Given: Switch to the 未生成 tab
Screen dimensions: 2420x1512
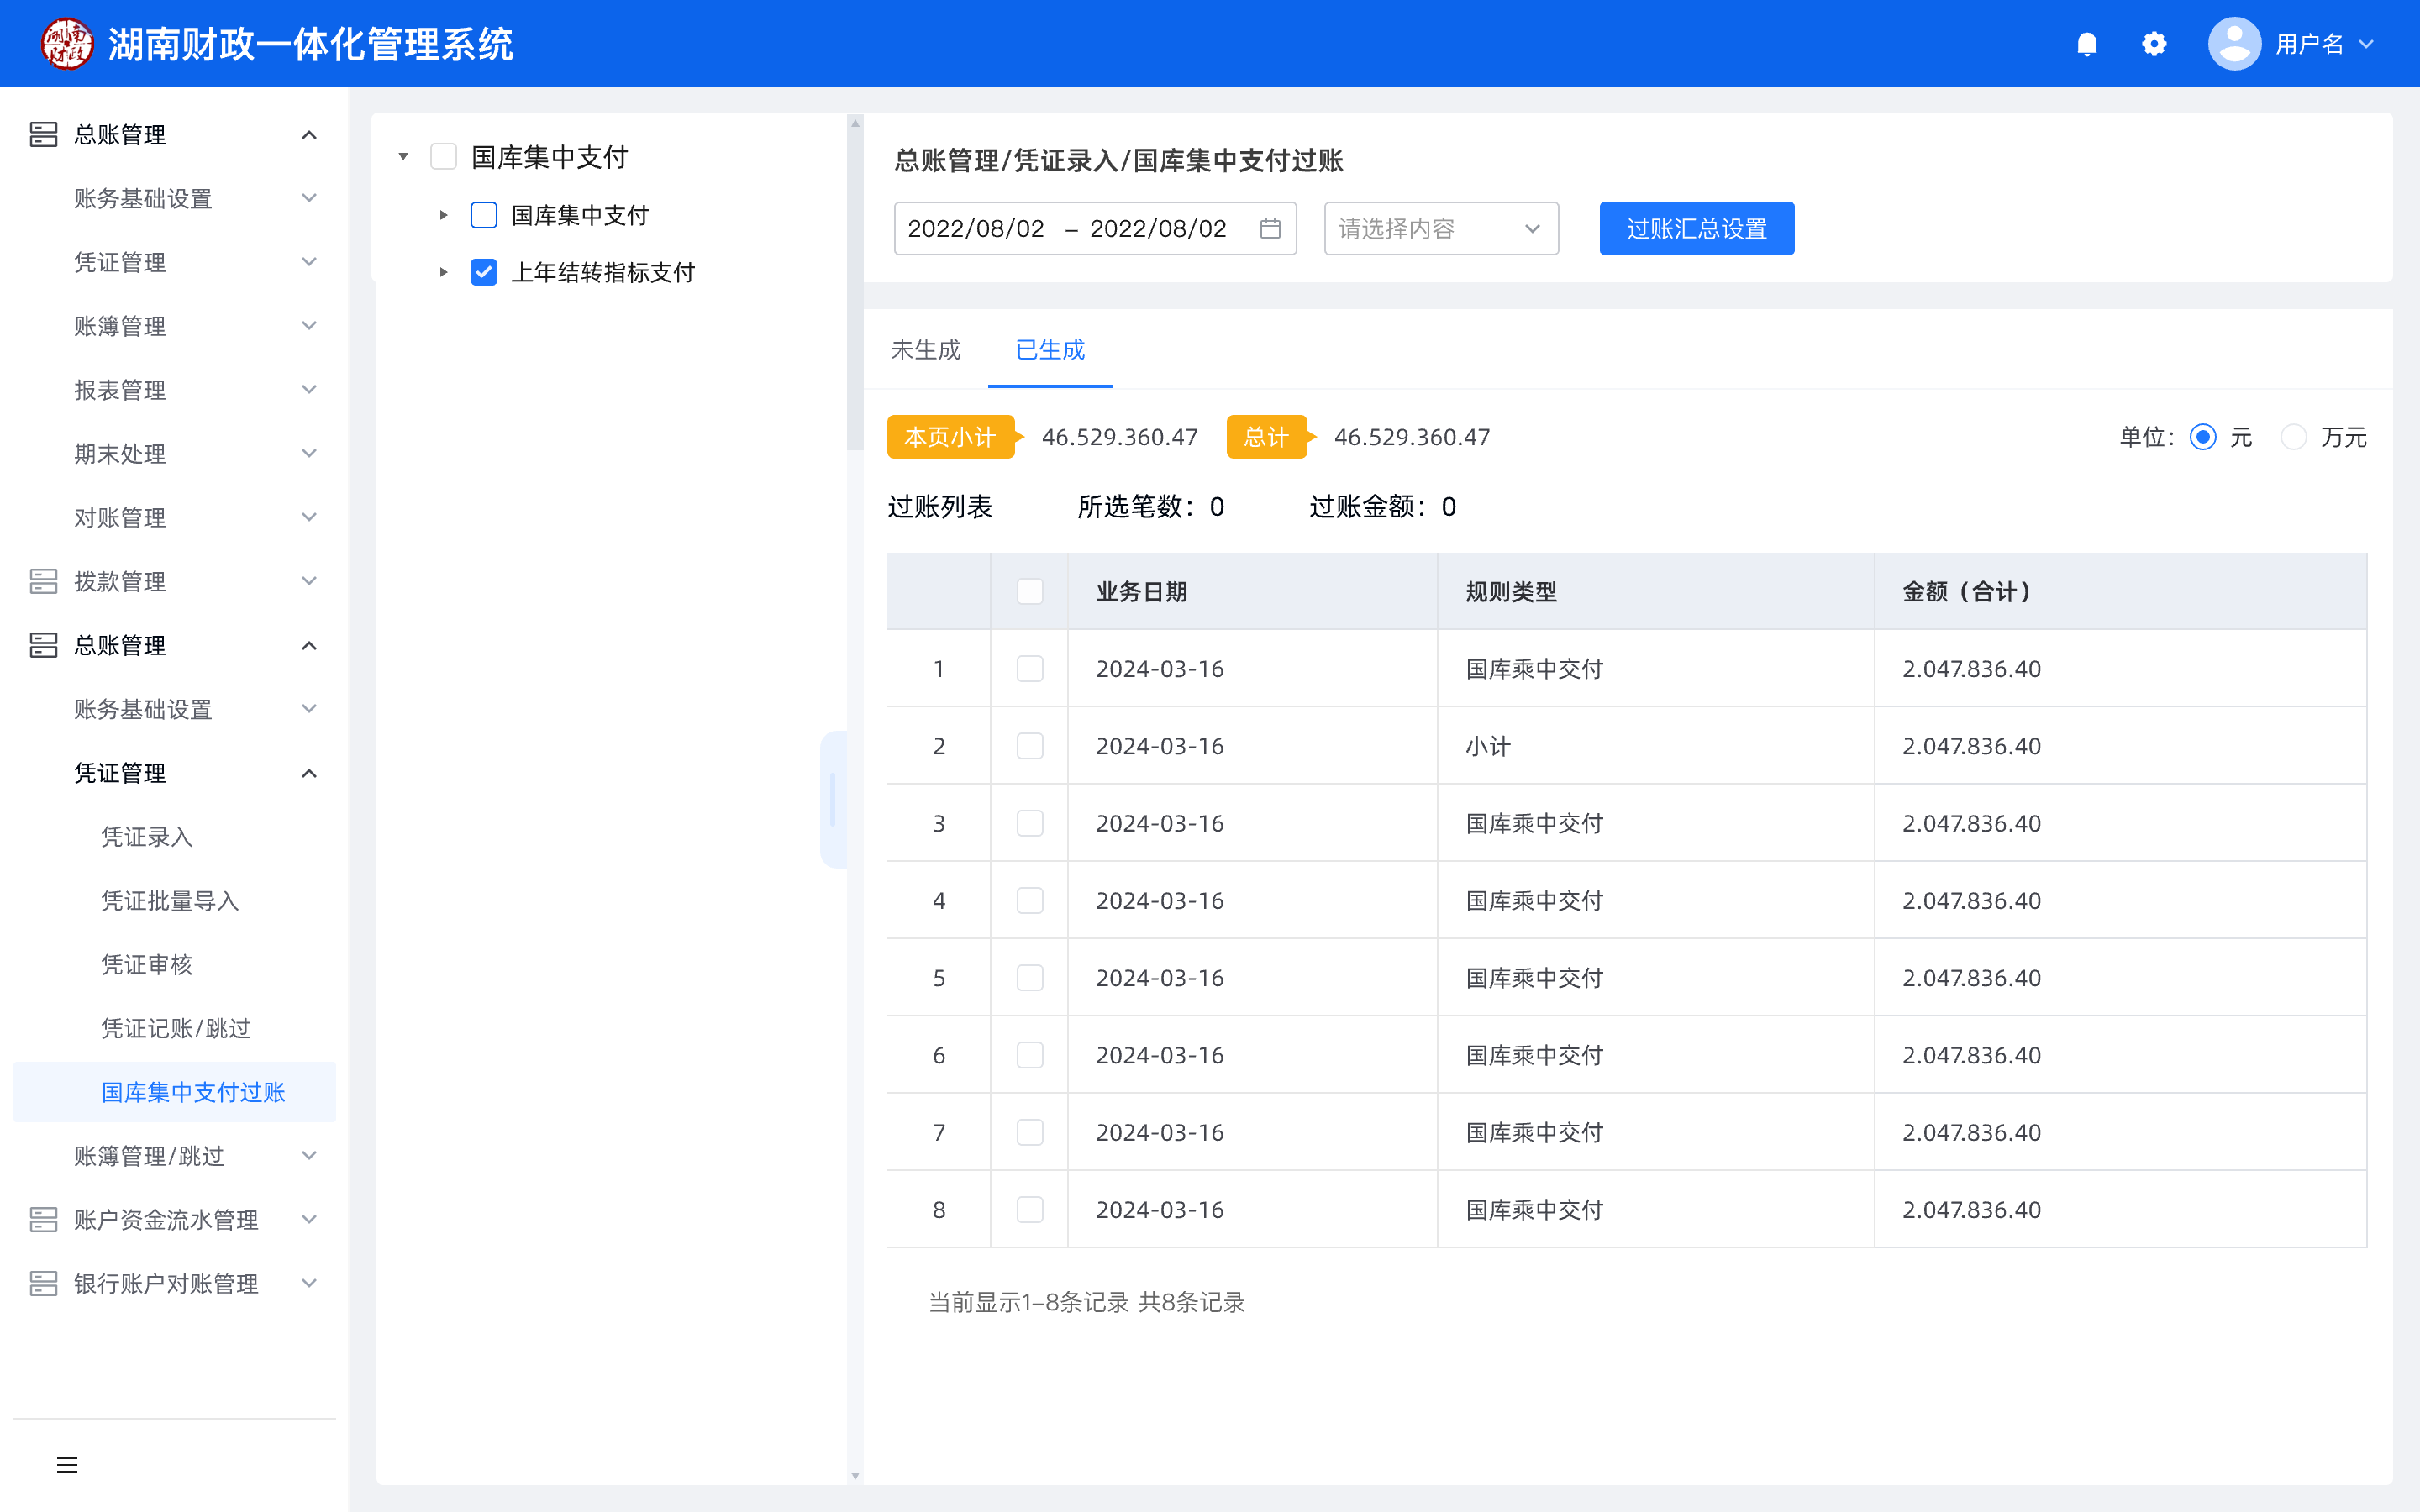Looking at the screenshot, I should click(x=925, y=350).
